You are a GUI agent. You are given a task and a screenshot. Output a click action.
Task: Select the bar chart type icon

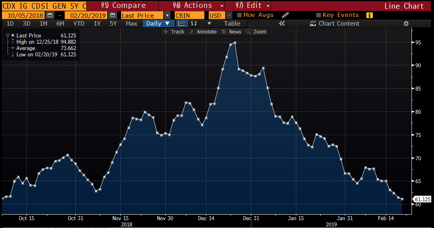(194, 24)
